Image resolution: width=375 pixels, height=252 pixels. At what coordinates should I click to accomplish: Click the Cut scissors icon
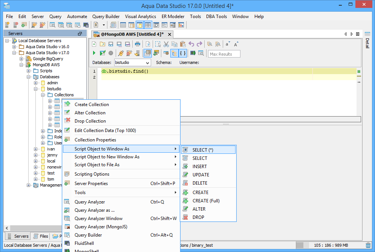click(166, 44)
